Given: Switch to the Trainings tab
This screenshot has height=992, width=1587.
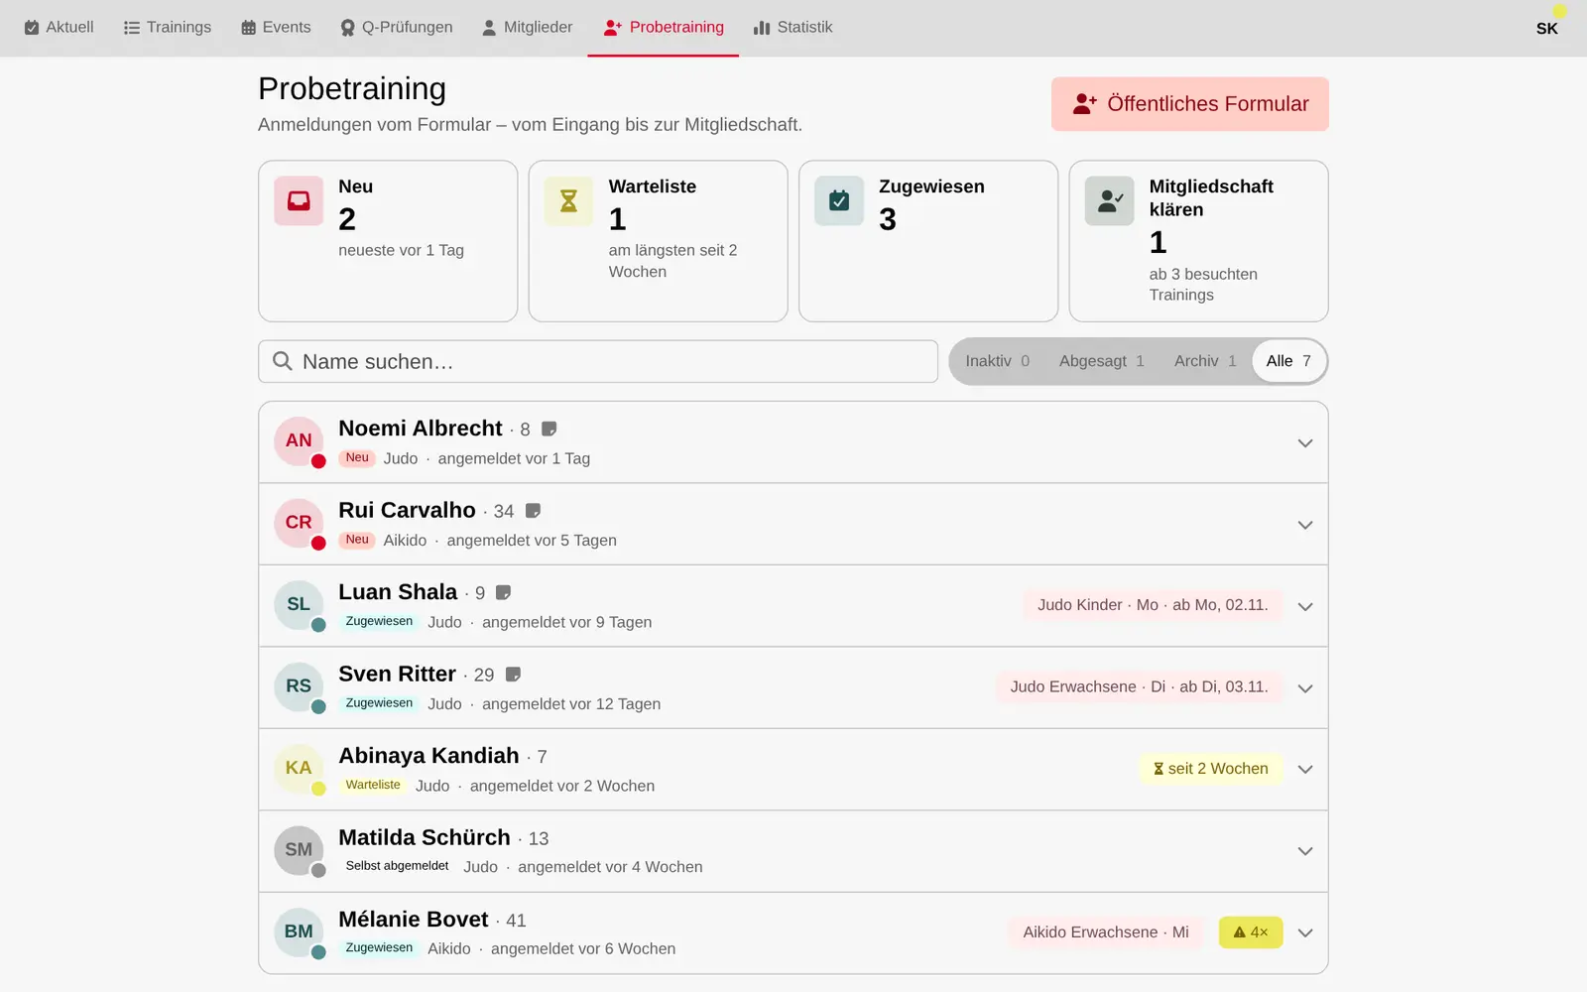Looking at the screenshot, I should (167, 28).
